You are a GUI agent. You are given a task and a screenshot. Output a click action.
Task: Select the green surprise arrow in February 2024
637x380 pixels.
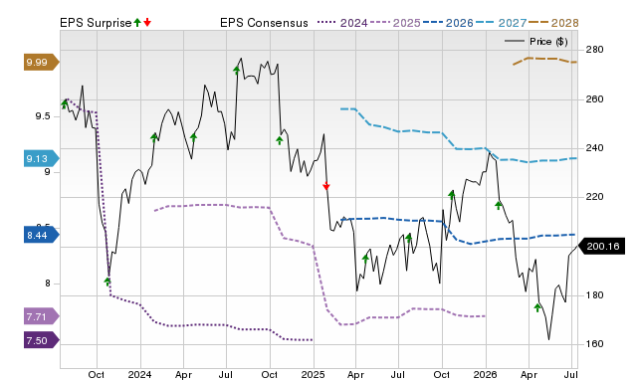pos(154,137)
